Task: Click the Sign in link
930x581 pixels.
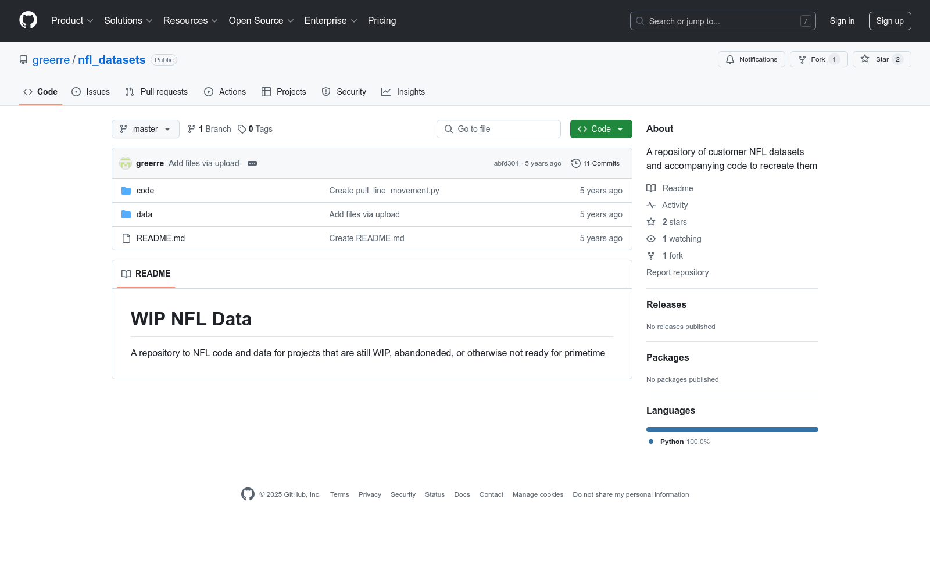Action: 842,21
